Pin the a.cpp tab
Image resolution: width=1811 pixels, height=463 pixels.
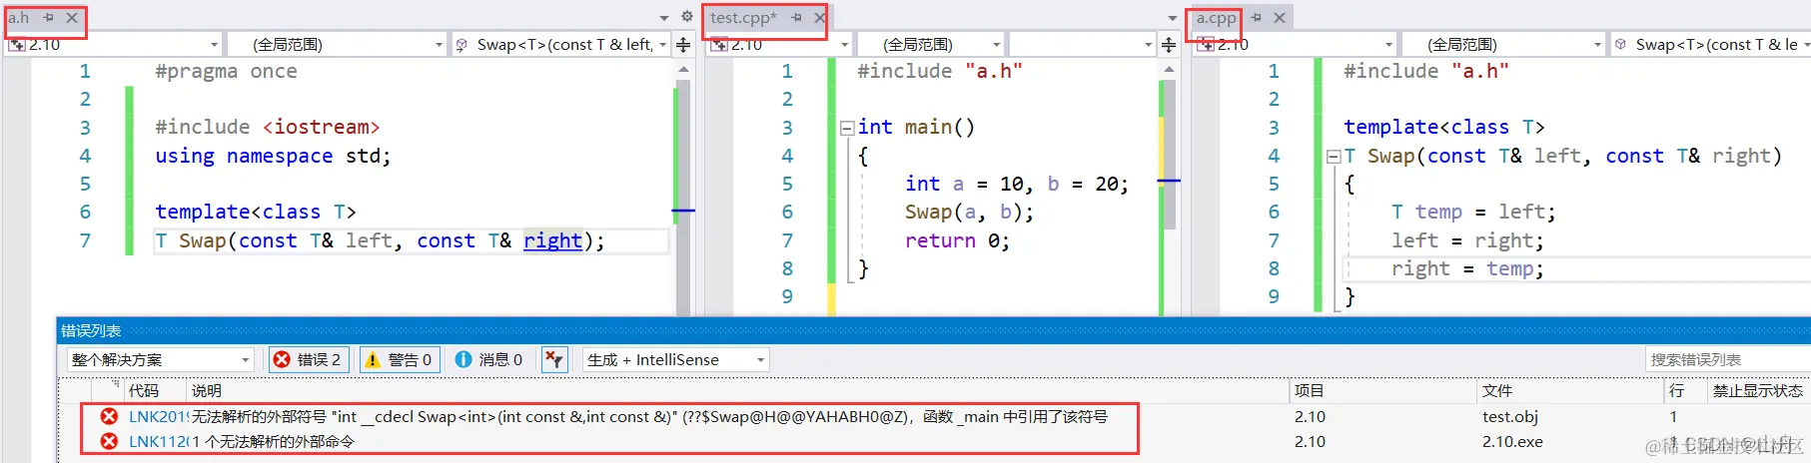click(x=1256, y=18)
